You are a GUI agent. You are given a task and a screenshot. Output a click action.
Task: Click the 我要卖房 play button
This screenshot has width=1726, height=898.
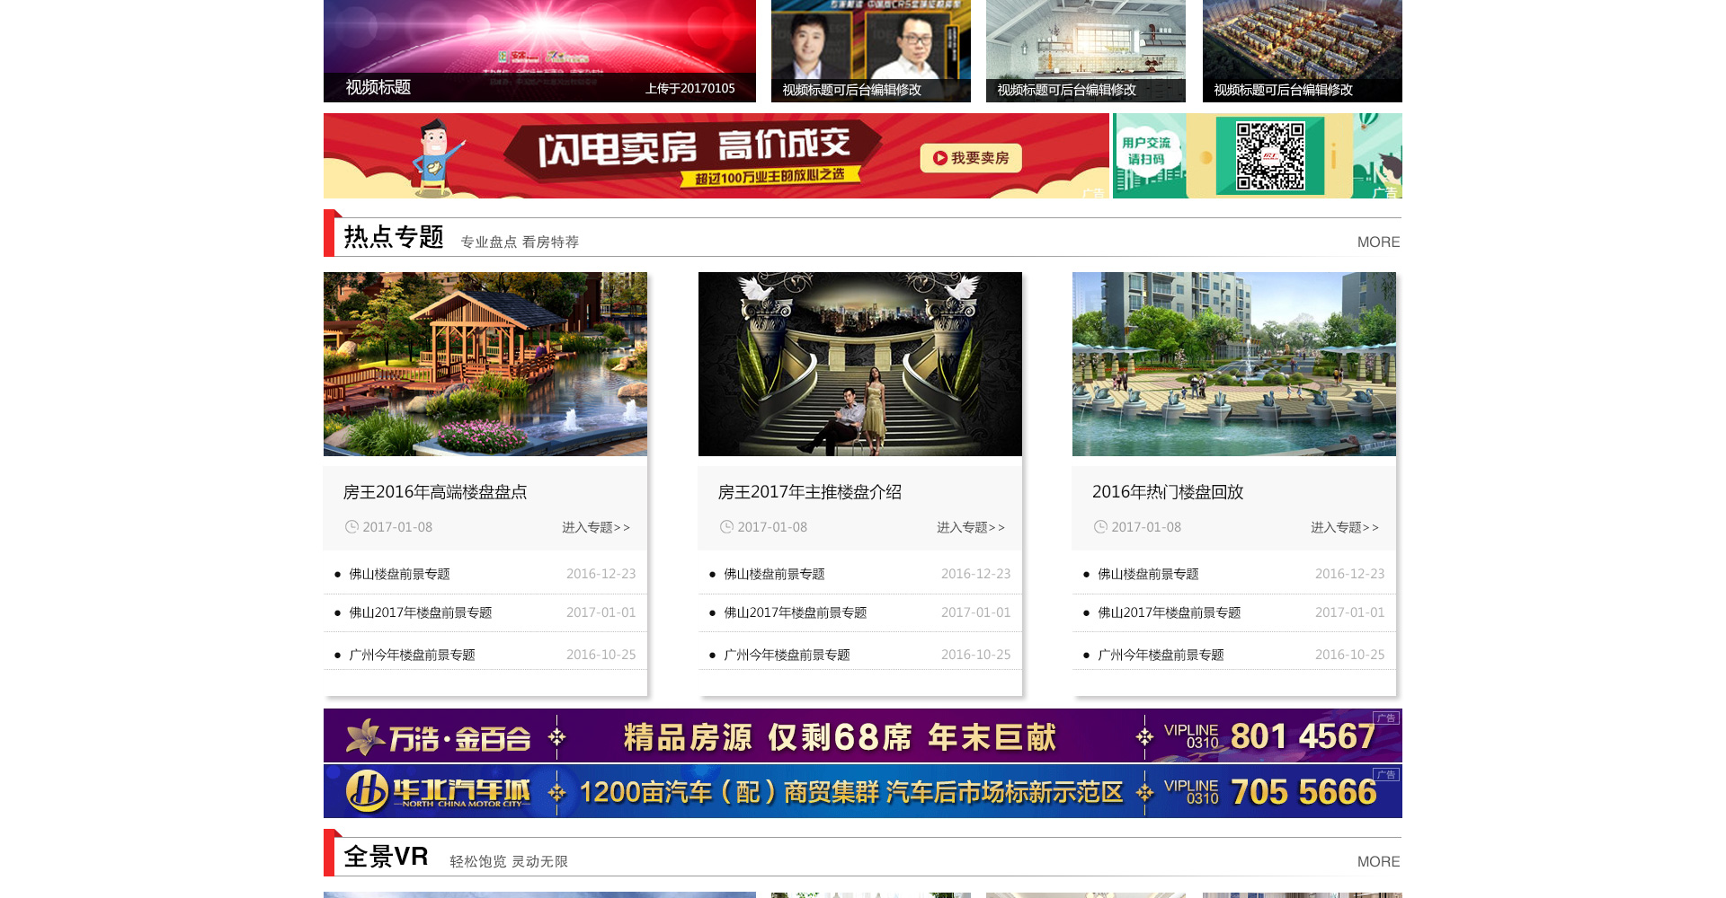point(971,158)
